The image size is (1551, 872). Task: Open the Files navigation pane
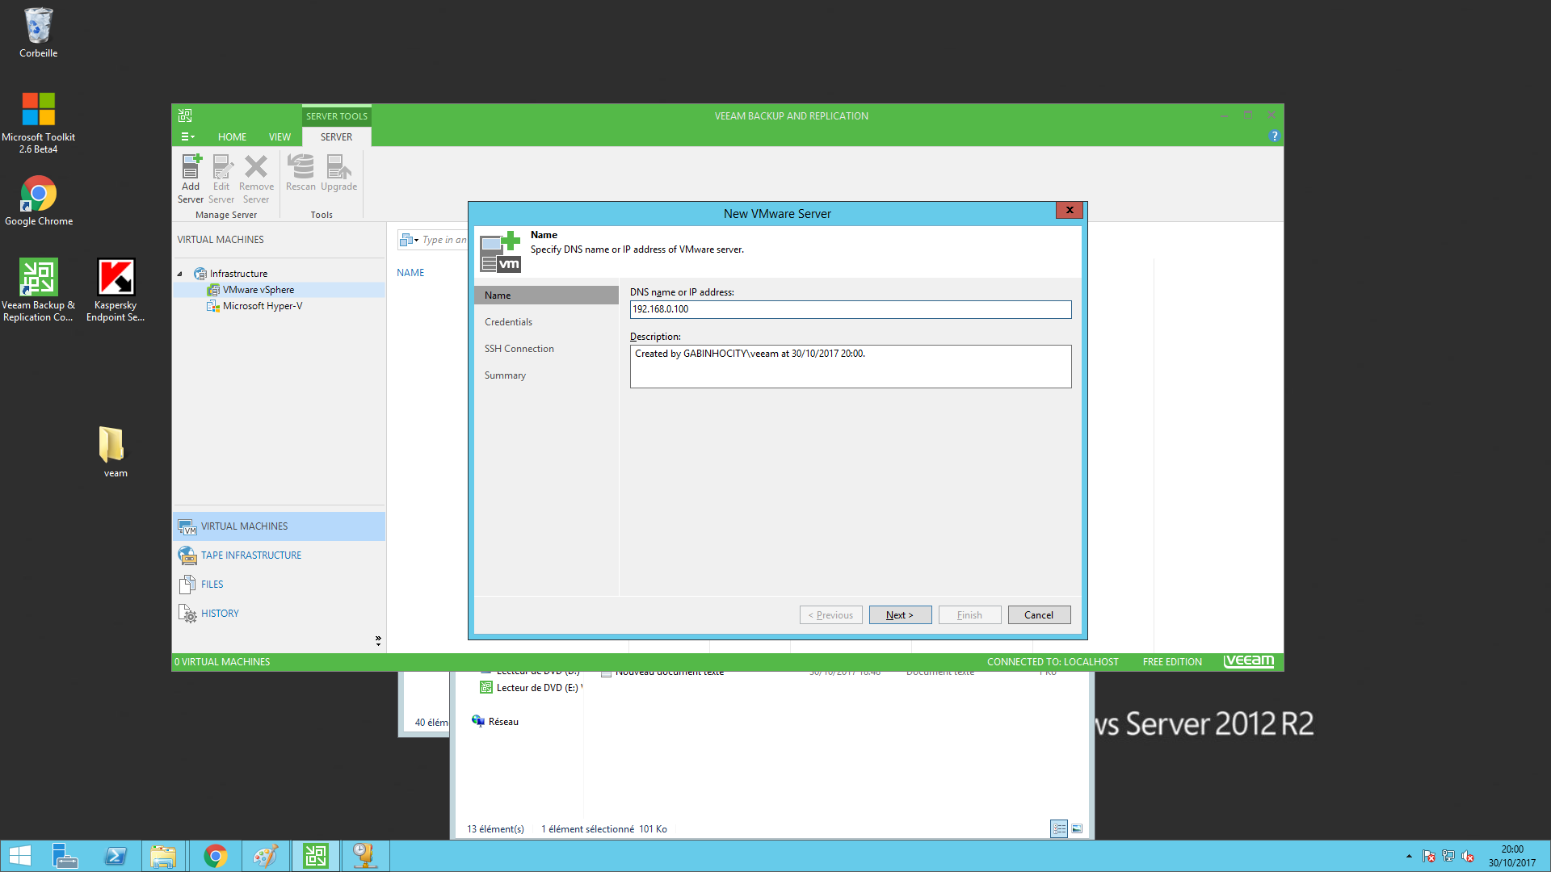pyautogui.click(x=279, y=585)
